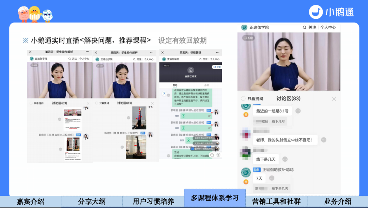
Task: Enable 只看提问 in the large live panel
Action: point(243,99)
